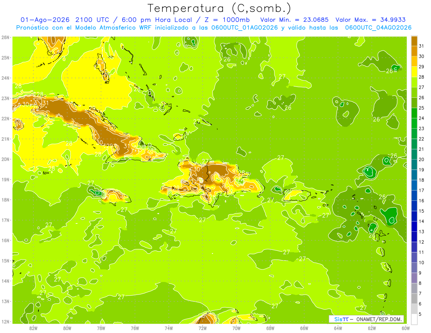Click the '62W' longitude axis label
Viewport: 431px width, 333px height.
372,328
